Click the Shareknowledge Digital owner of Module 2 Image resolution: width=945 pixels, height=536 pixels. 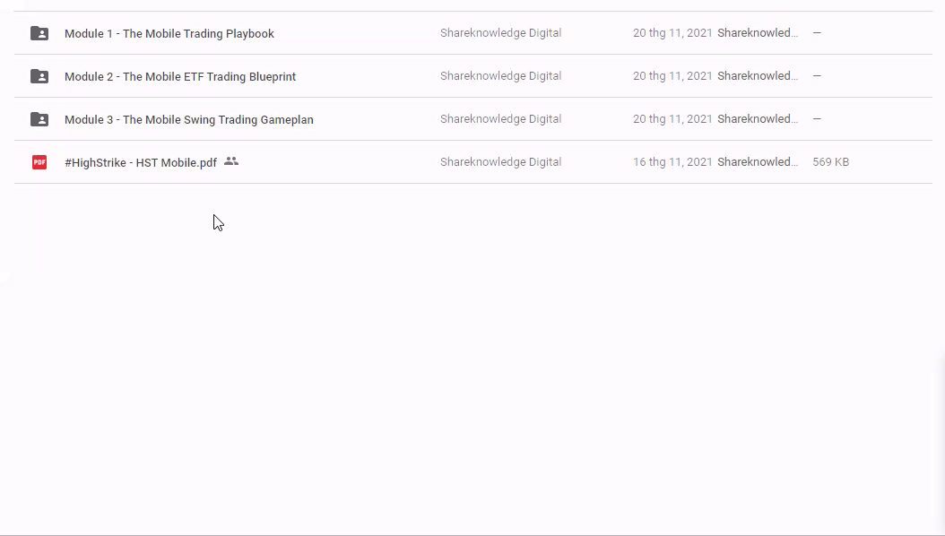click(x=500, y=76)
